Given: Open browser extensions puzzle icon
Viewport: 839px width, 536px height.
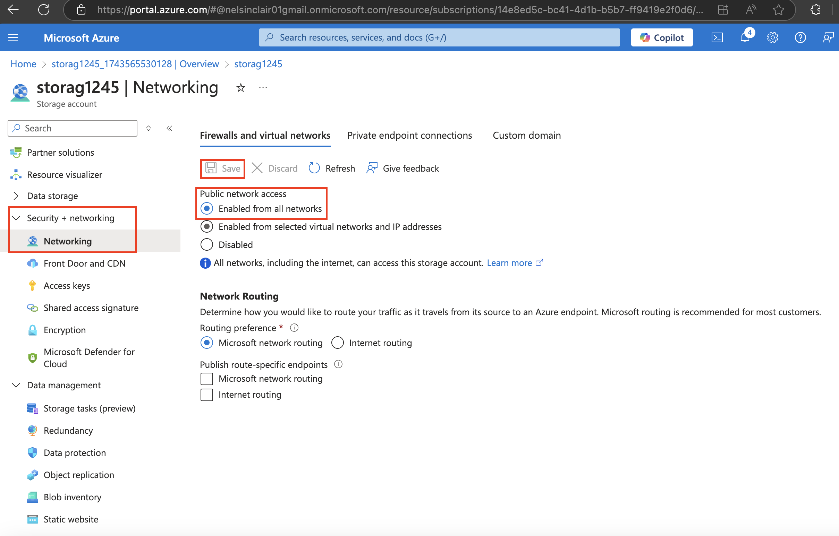Looking at the screenshot, I should click(816, 10).
